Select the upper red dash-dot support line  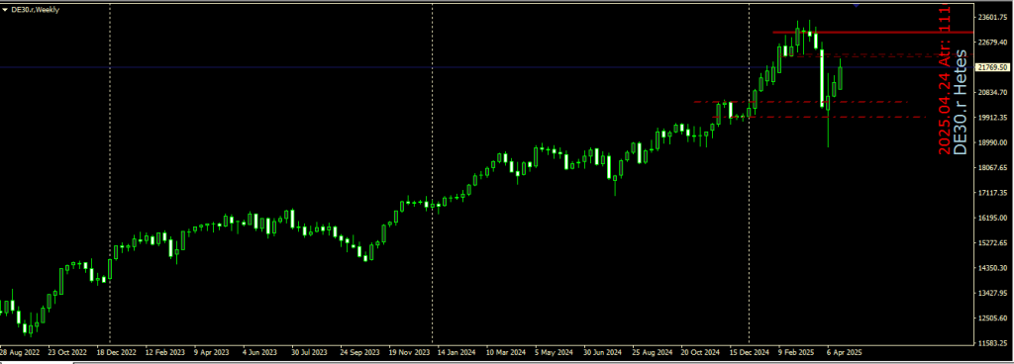pyautogui.click(x=800, y=102)
